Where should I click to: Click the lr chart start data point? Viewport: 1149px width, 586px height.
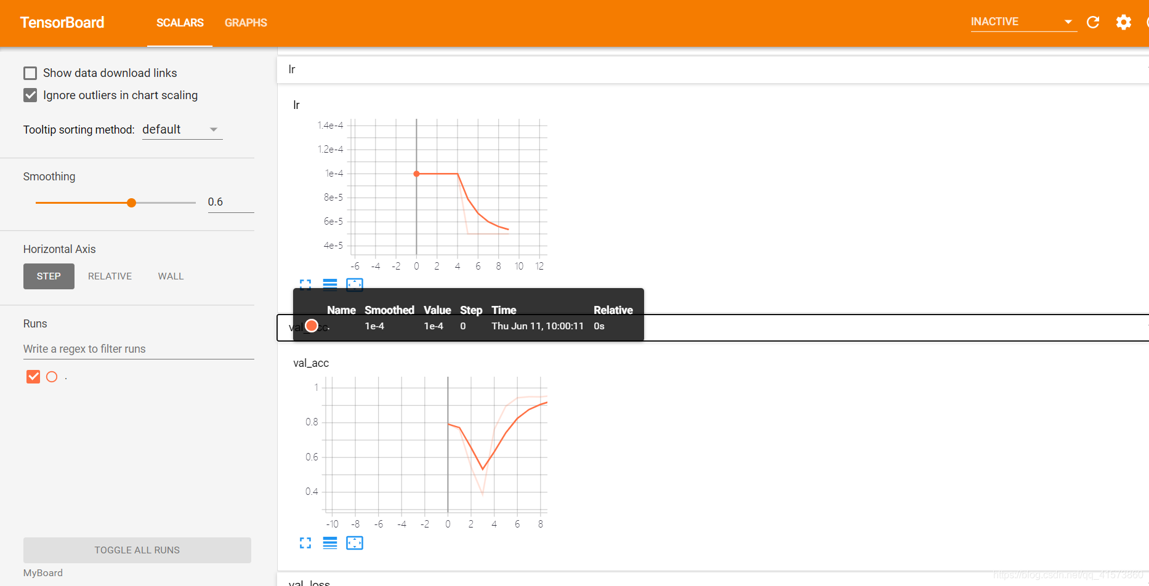tap(417, 174)
